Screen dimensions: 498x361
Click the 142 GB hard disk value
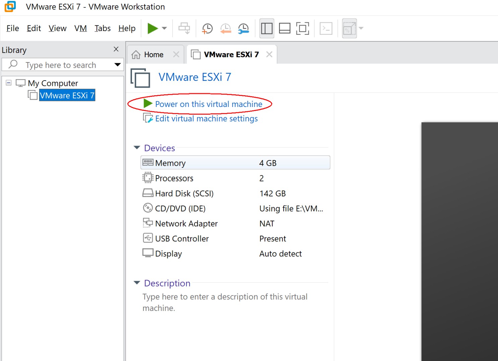tap(273, 194)
